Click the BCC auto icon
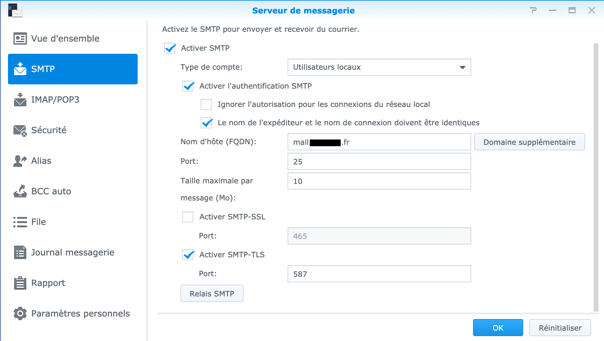Image resolution: width=604 pixels, height=341 pixels. 20,191
